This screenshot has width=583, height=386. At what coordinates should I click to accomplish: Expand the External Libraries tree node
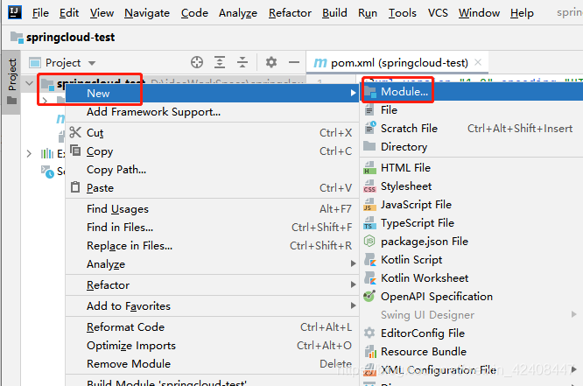[29, 154]
